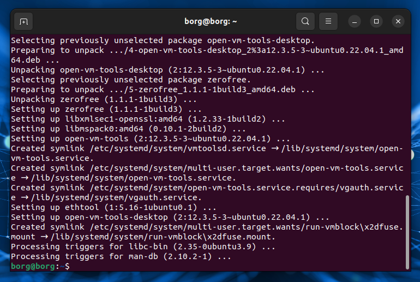Image resolution: width=420 pixels, height=282 pixels.
Task: Close the terminal window
Action: 399,21
